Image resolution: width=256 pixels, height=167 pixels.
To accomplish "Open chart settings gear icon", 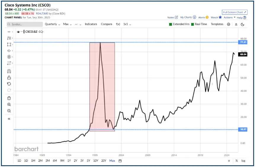I will coord(228,24).
